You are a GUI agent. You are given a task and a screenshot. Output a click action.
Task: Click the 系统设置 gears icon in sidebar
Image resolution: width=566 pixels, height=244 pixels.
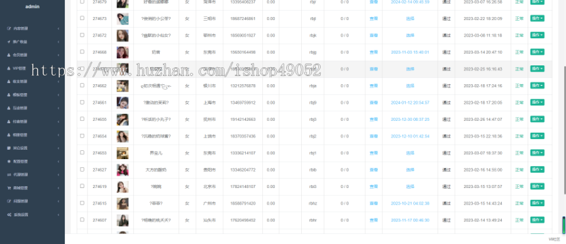click(9, 215)
